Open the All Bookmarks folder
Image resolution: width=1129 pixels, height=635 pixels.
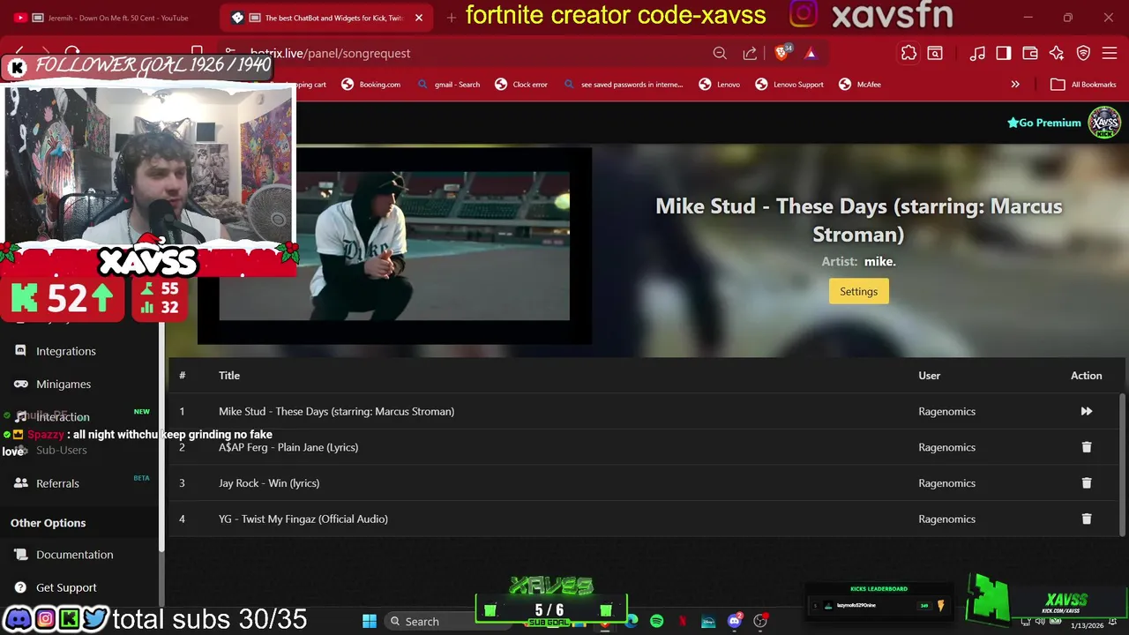coord(1084,85)
